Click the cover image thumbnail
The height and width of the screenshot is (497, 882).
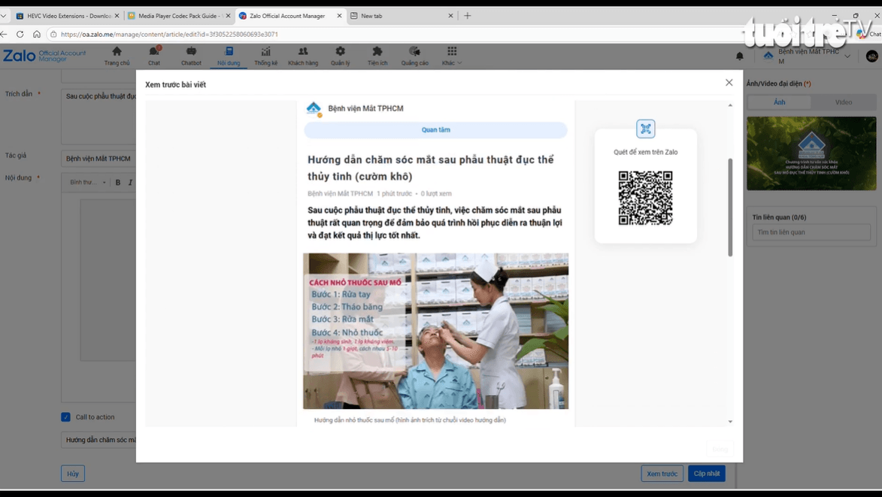click(811, 153)
